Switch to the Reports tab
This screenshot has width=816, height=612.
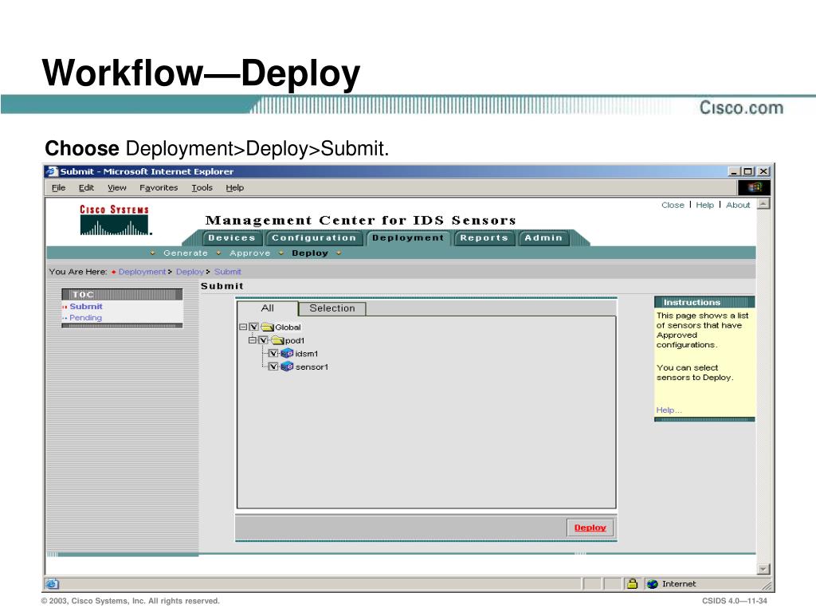(x=484, y=237)
